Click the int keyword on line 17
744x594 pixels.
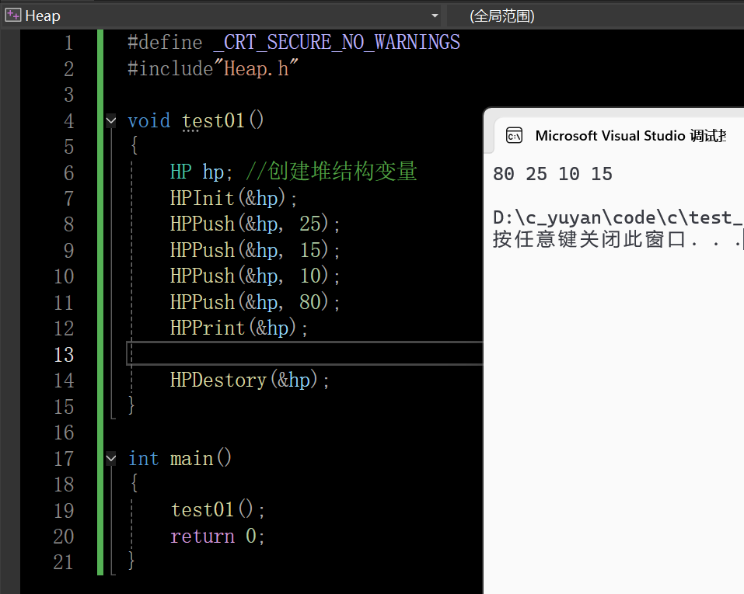tap(143, 458)
